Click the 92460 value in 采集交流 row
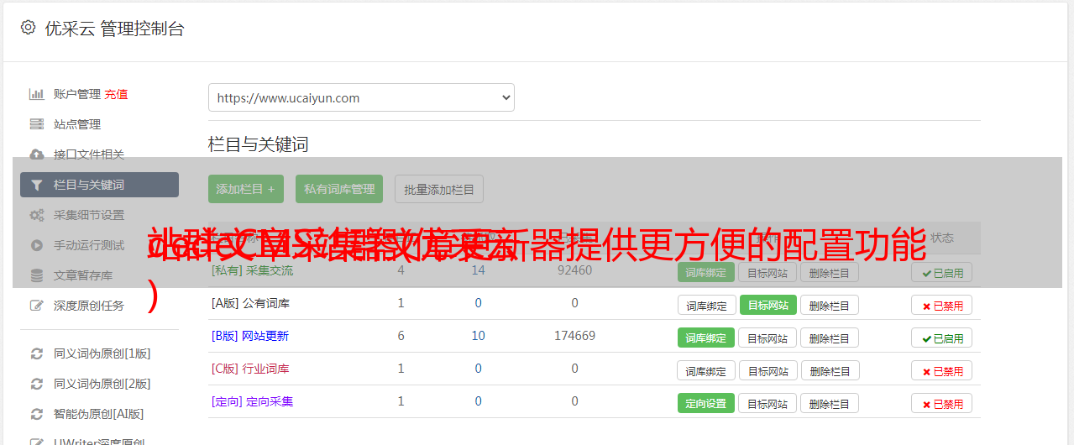 pos(574,270)
